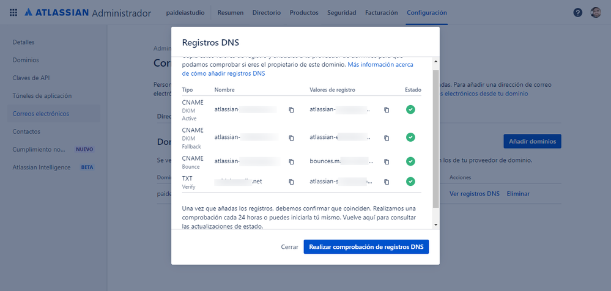Click the CNAME DKIM Active type cell
This screenshot has height=291, width=611.
pyautogui.click(x=193, y=110)
